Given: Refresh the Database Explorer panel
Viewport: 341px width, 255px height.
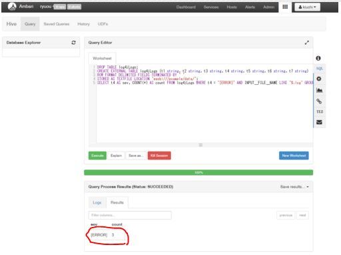Looking at the screenshot, I should click(73, 43).
